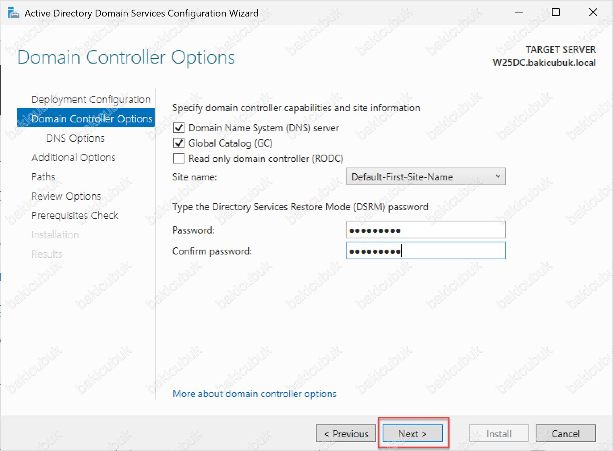Viewport: 613px width, 451px height.
Task: Focus the DSRM Password field
Action: pos(426,230)
